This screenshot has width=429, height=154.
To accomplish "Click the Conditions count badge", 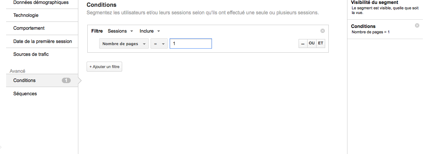I will point(66,81).
